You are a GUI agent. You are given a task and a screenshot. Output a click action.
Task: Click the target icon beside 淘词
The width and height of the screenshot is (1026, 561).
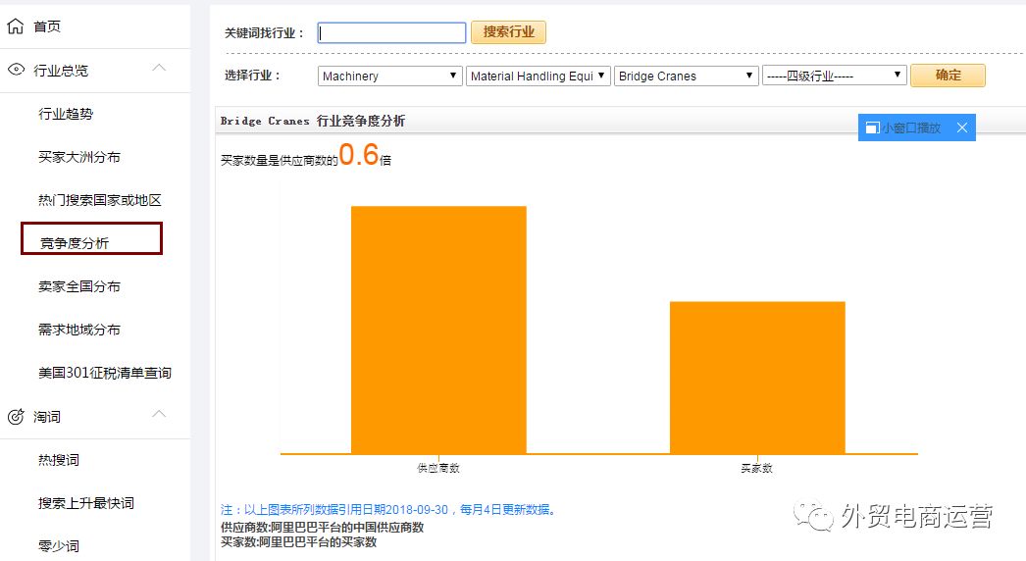tap(16, 416)
